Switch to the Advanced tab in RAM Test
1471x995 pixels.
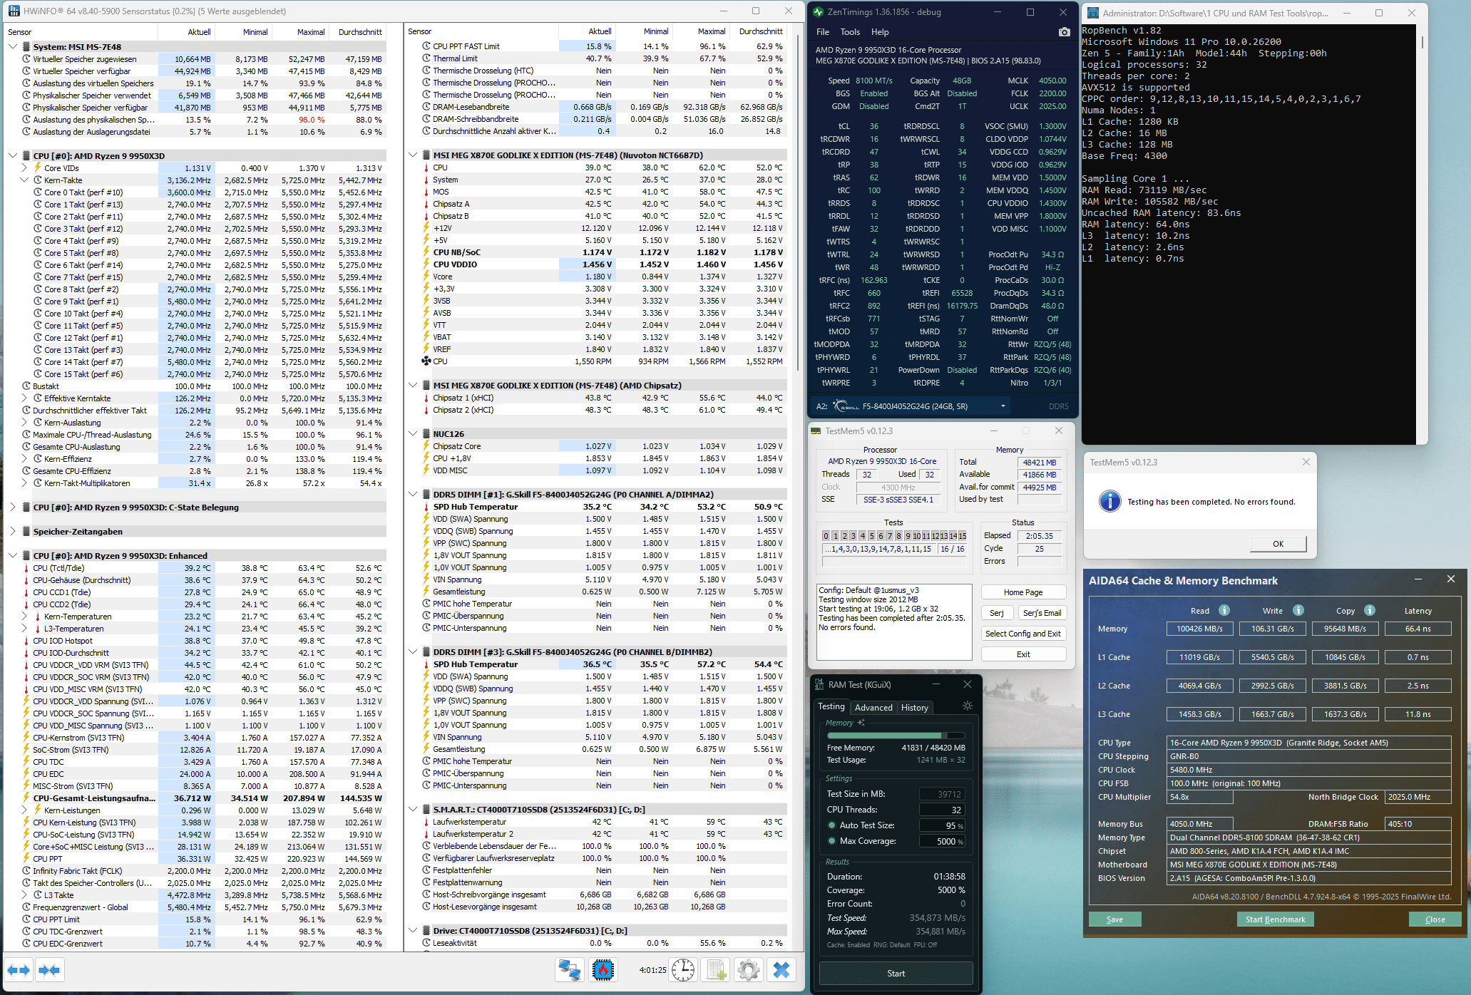point(873,707)
